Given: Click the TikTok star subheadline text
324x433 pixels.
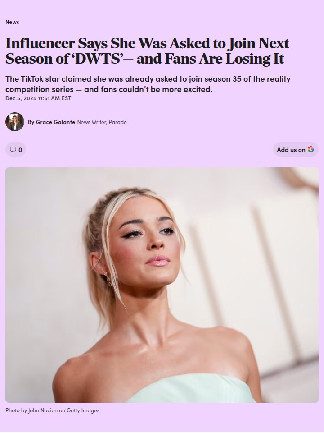Looking at the screenshot, I should coord(148,84).
